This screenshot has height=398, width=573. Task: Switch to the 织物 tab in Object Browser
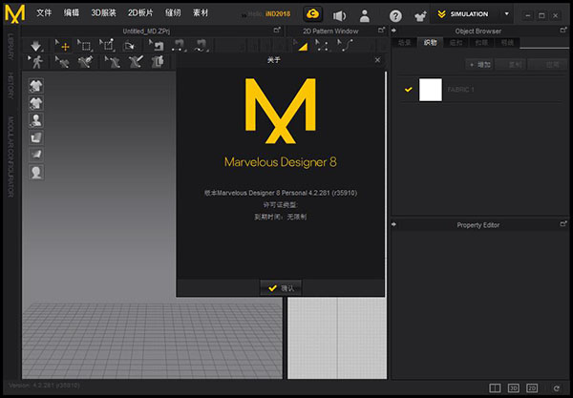(x=430, y=43)
